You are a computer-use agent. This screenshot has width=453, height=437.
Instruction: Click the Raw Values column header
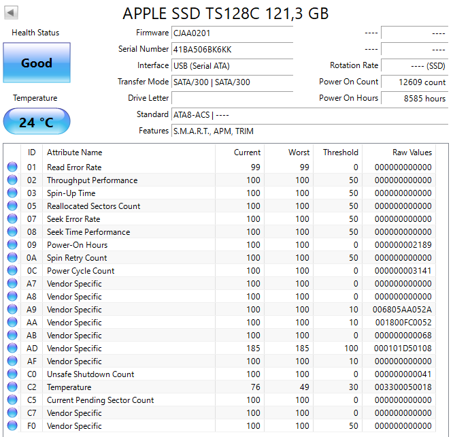(412, 152)
